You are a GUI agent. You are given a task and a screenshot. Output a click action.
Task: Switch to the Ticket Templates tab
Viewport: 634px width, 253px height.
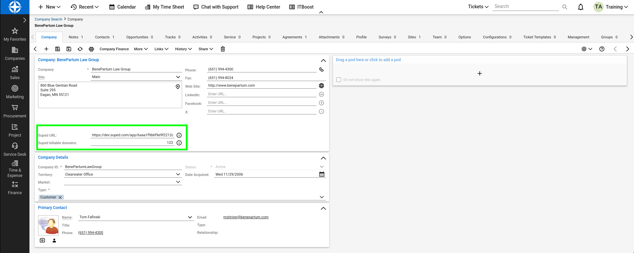pos(539,37)
